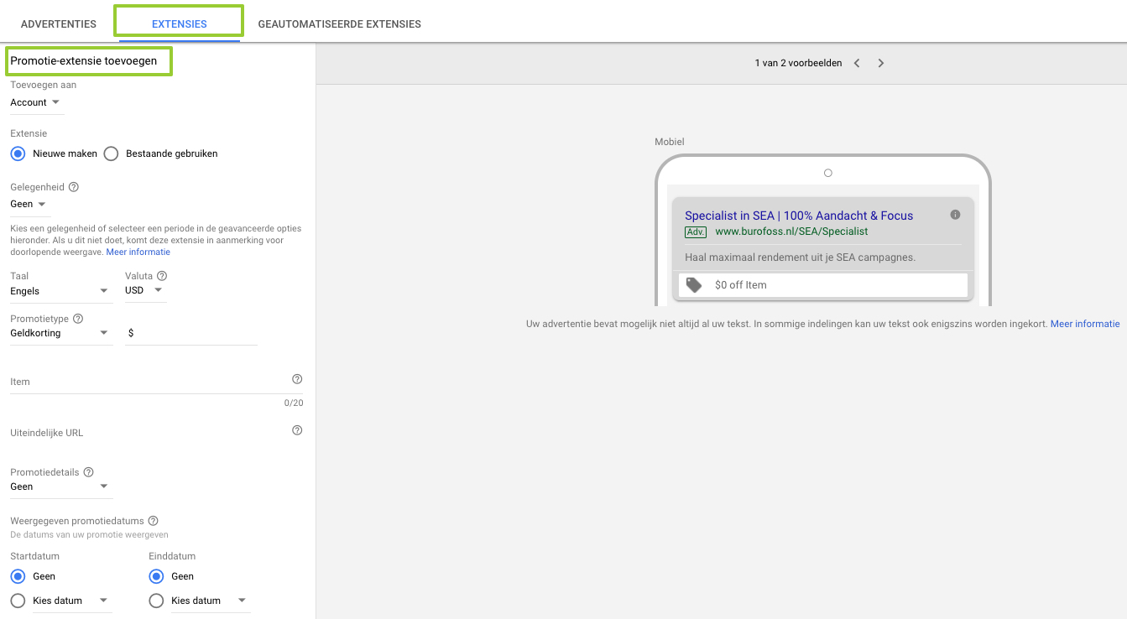
Task: Open the Taal dropdown showing Engels
Action: coord(60,291)
